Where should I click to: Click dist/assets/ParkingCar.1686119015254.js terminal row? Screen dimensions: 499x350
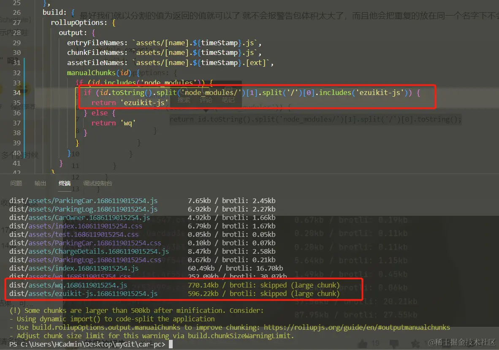tap(142, 201)
